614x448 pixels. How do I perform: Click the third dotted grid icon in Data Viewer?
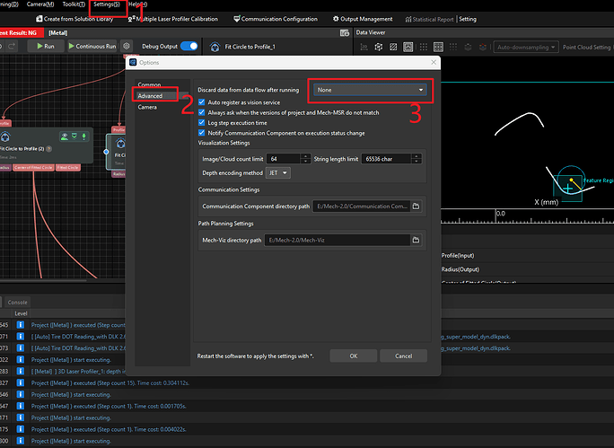[453, 47]
